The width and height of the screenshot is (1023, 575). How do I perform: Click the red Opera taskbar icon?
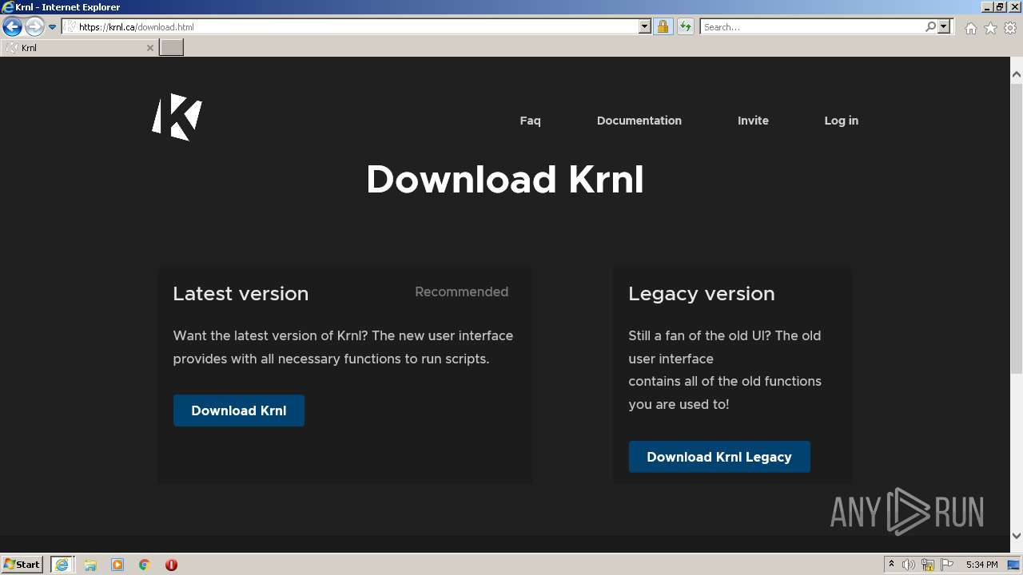coord(171,565)
